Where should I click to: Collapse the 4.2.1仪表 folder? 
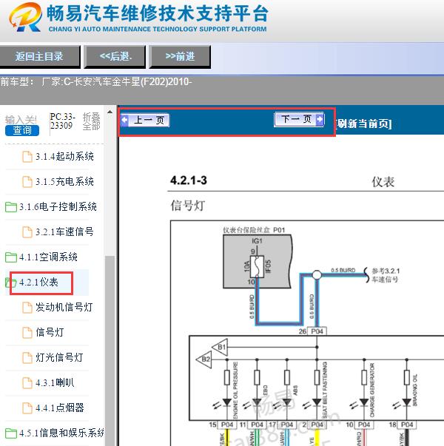38,282
